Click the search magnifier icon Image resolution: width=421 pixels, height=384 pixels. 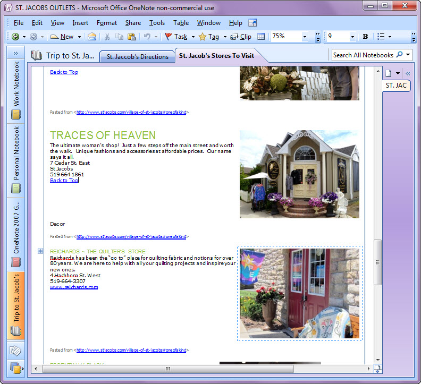tap(400, 55)
